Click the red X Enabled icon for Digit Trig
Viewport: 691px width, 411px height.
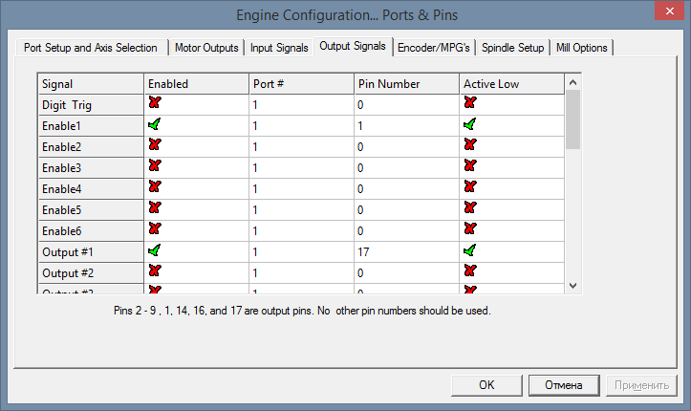coord(154,103)
